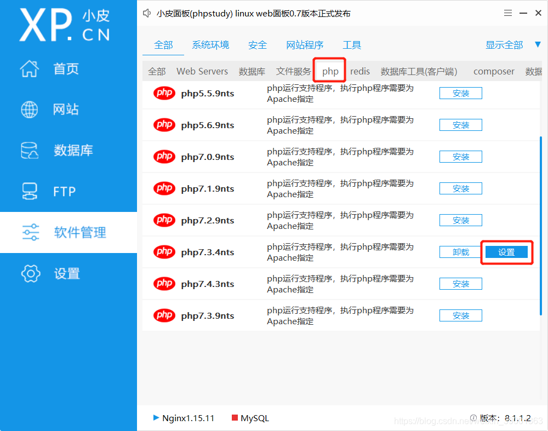The height and width of the screenshot is (431, 548).
Task: Select the Web Servers sub-category
Action: pos(202,71)
